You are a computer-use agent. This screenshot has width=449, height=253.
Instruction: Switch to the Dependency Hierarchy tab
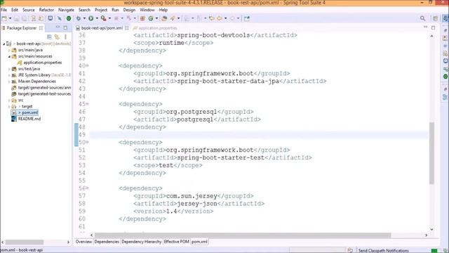[x=142, y=242]
